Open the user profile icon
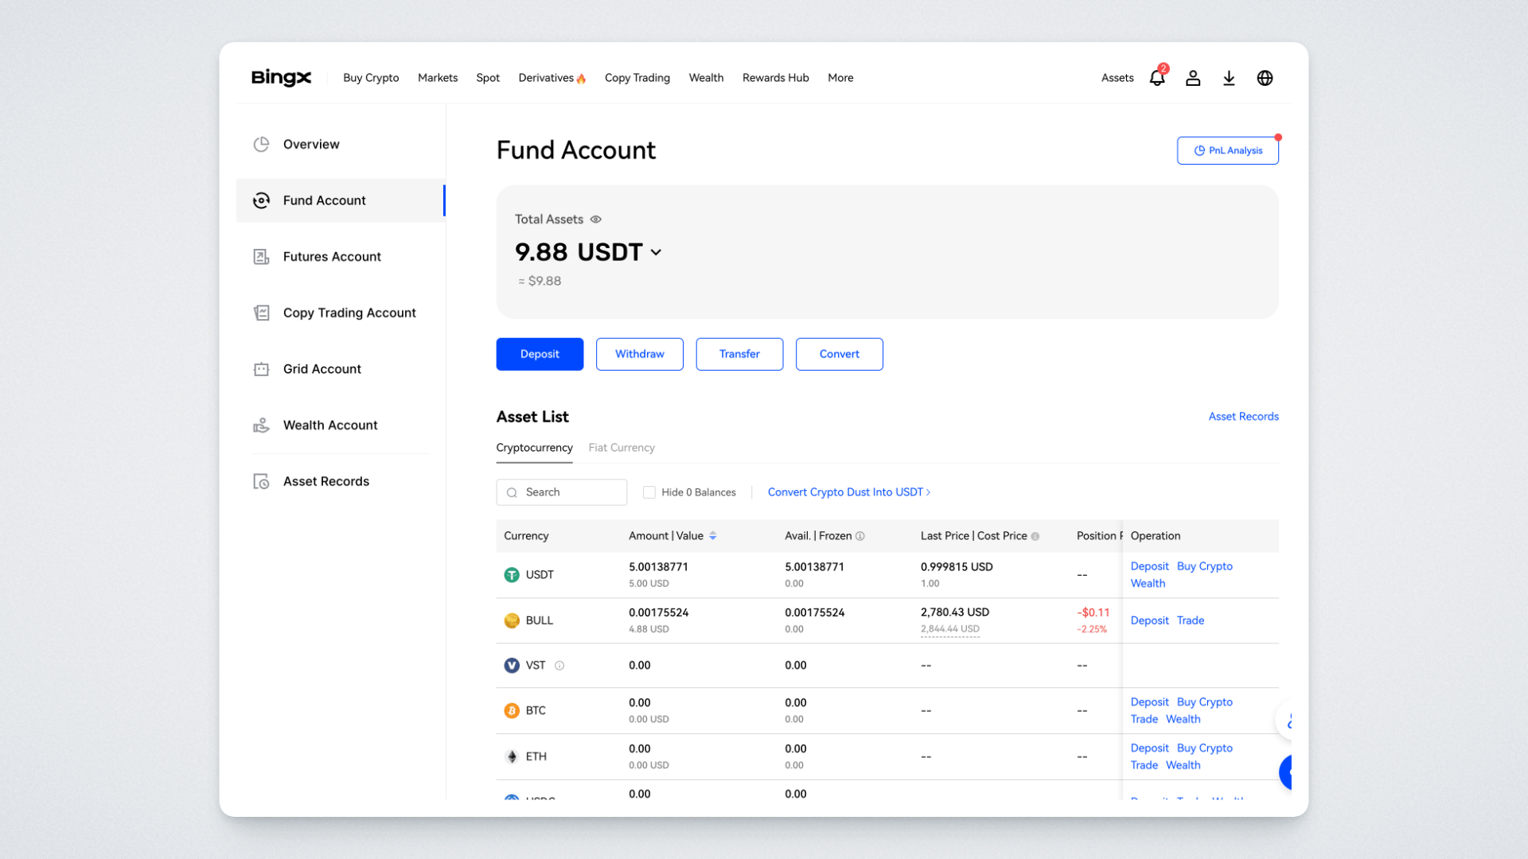This screenshot has height=859, width=1528. pos(1192,78)
